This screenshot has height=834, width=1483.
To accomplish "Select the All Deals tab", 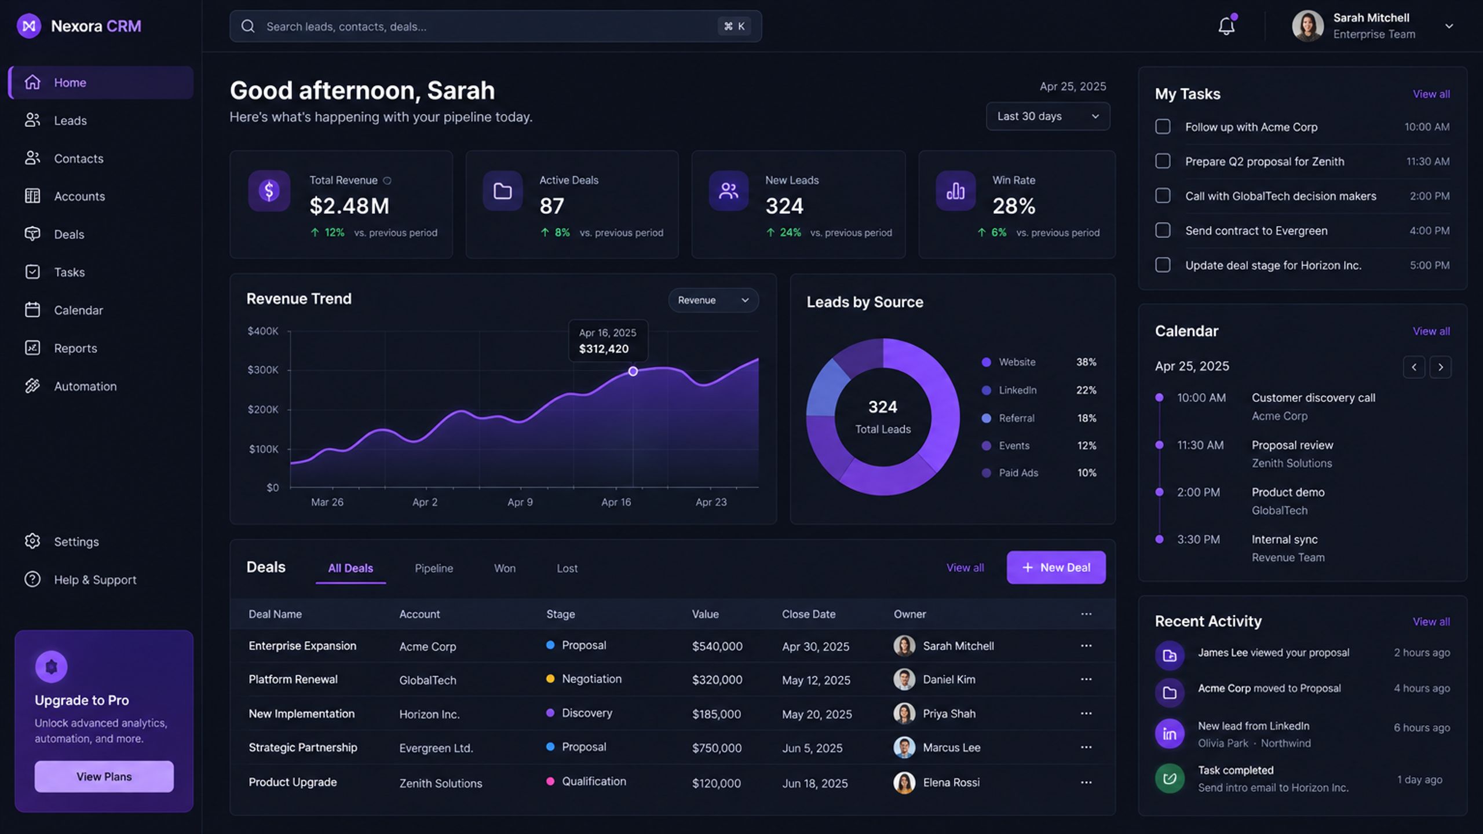I will [350, 568].
